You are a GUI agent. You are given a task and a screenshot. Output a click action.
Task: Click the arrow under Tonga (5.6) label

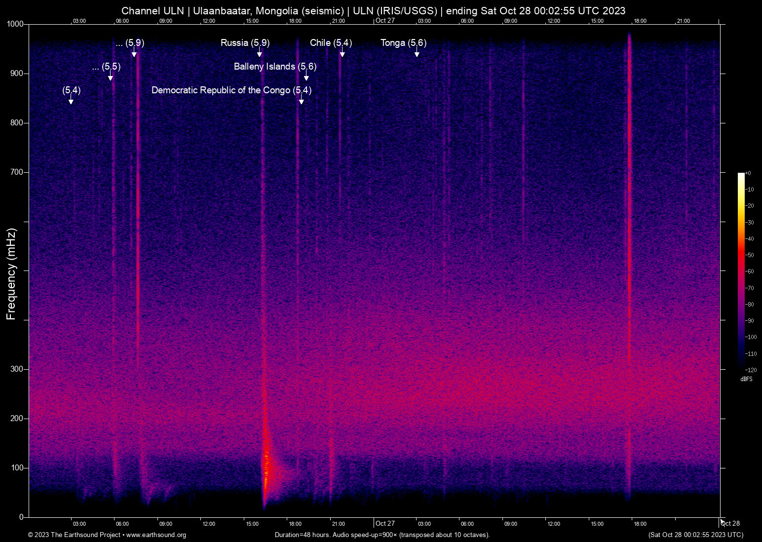(x=417, y=53)
